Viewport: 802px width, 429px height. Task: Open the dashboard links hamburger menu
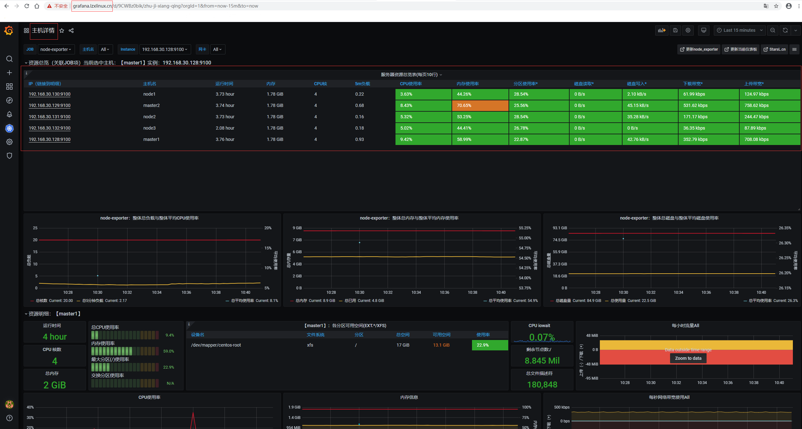point(794,49)
